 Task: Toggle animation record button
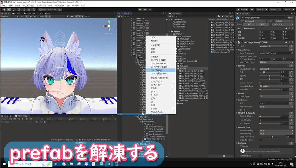click(x=11, y=119)
